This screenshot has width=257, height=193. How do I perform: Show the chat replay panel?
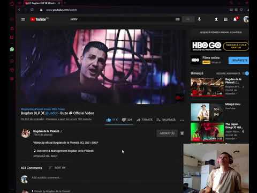point(221,32)
